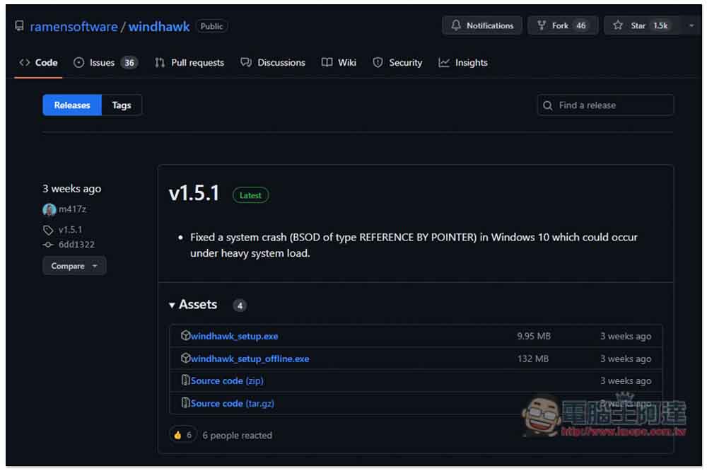This screenshot has height=471, width=707.
Task: Click the Latest release badge
Action: pyautogui.click(x=251, y=195)
